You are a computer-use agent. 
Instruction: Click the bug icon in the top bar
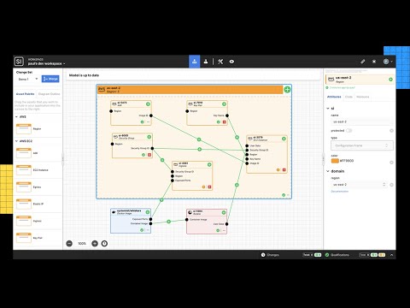tap(374, 62)
